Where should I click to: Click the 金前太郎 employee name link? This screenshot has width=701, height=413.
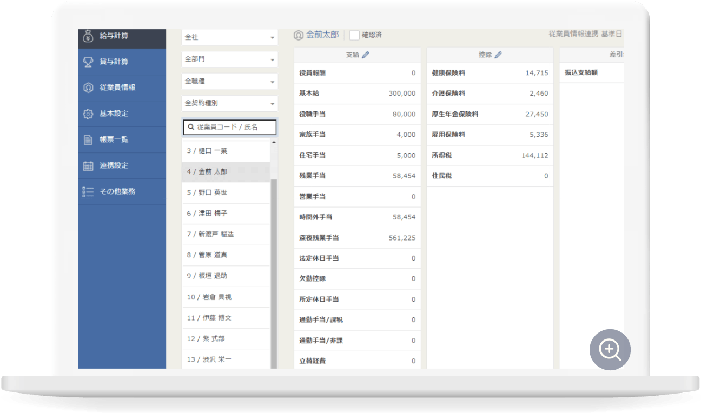pyautogui.click(x=322, y=35)
